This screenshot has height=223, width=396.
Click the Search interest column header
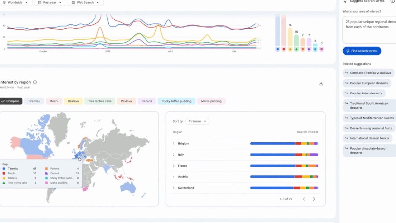pyautogui.click(x=308, y=132)
